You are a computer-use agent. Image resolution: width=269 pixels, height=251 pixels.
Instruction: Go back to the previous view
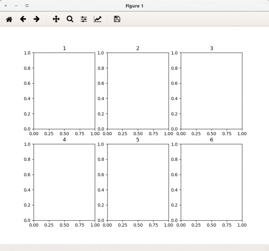coord(23,19)
